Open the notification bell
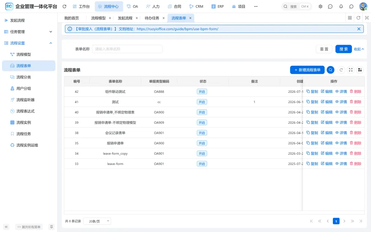This screenshot has width=371, height=232. (341, 7)
